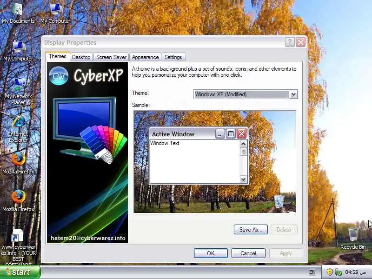Click the hatem20@cyberwarez.info text
This screenshot has height=279, width=372.
tap(88, 238)
